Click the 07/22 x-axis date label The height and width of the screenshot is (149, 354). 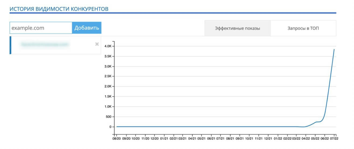point(334,139)
